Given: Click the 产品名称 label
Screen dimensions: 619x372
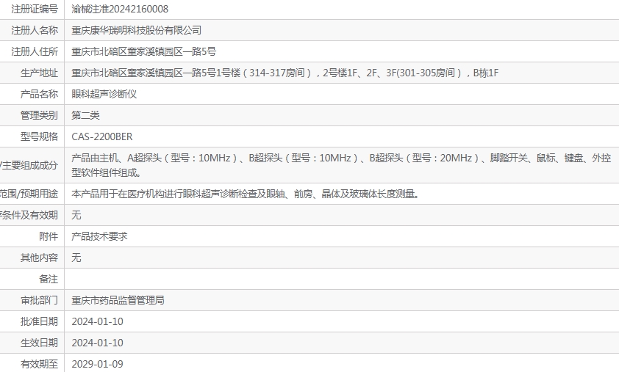Looking at the screenshot, I should (x=39, y=94).
